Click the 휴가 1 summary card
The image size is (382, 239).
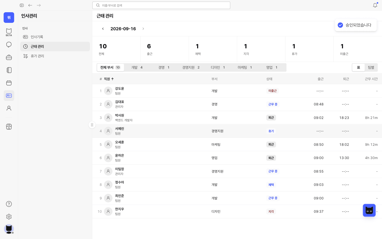(x=310, y=49)
